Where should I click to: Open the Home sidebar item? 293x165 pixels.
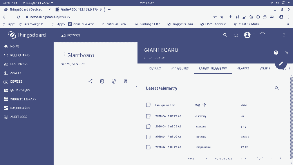point(11,46)
